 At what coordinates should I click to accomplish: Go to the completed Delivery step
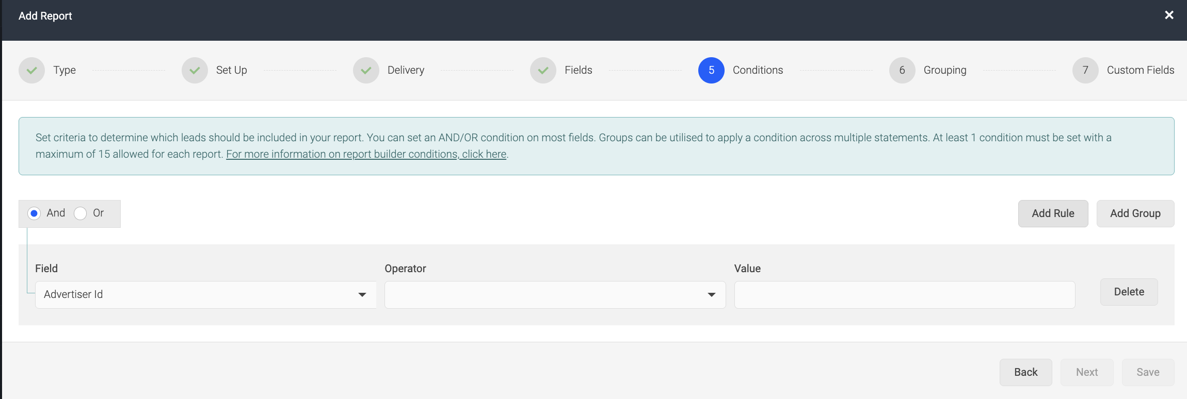366,70
